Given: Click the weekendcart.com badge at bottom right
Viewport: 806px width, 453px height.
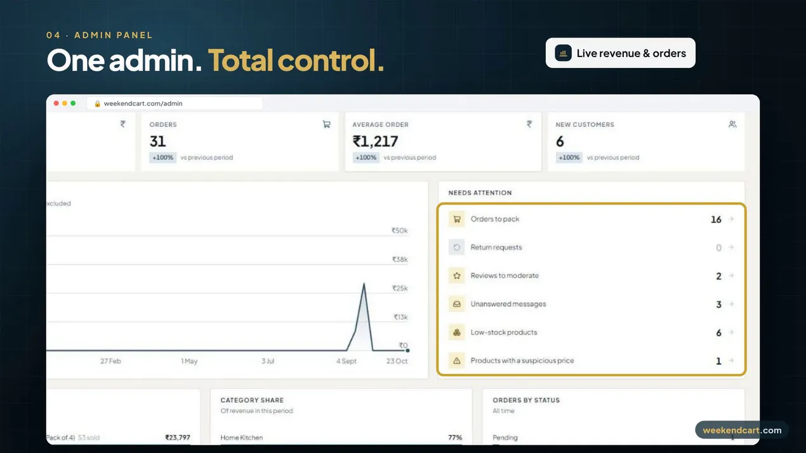Looking at the screenshot, I should (x=742, y=430).
